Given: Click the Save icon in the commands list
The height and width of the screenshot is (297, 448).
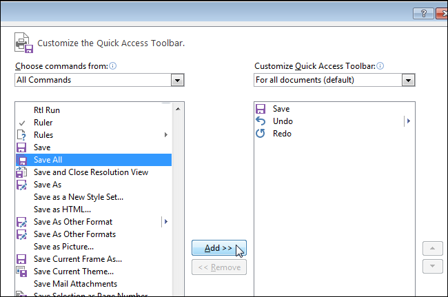Looking at the screenshot, I should point(21,147).
